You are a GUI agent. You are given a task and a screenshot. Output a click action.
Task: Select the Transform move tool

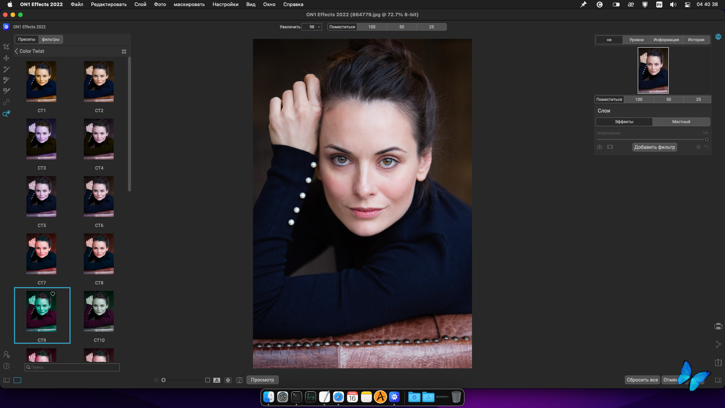pos(6,58)
